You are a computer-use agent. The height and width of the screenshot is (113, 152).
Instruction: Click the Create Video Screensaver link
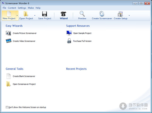[24, 41]
